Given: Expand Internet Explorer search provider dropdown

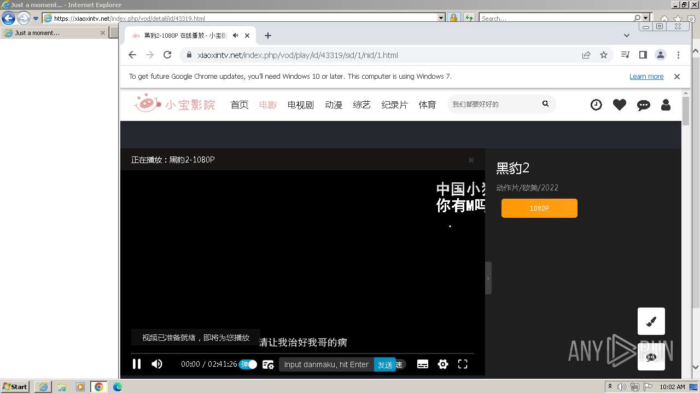Looking at the screenshot, I should (646, 18).
